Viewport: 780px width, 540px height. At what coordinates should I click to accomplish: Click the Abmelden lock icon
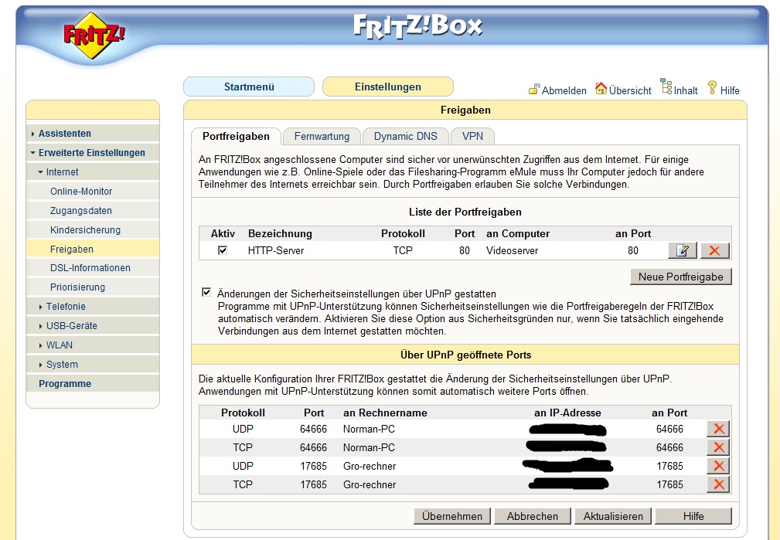click(x=533, y=90)
